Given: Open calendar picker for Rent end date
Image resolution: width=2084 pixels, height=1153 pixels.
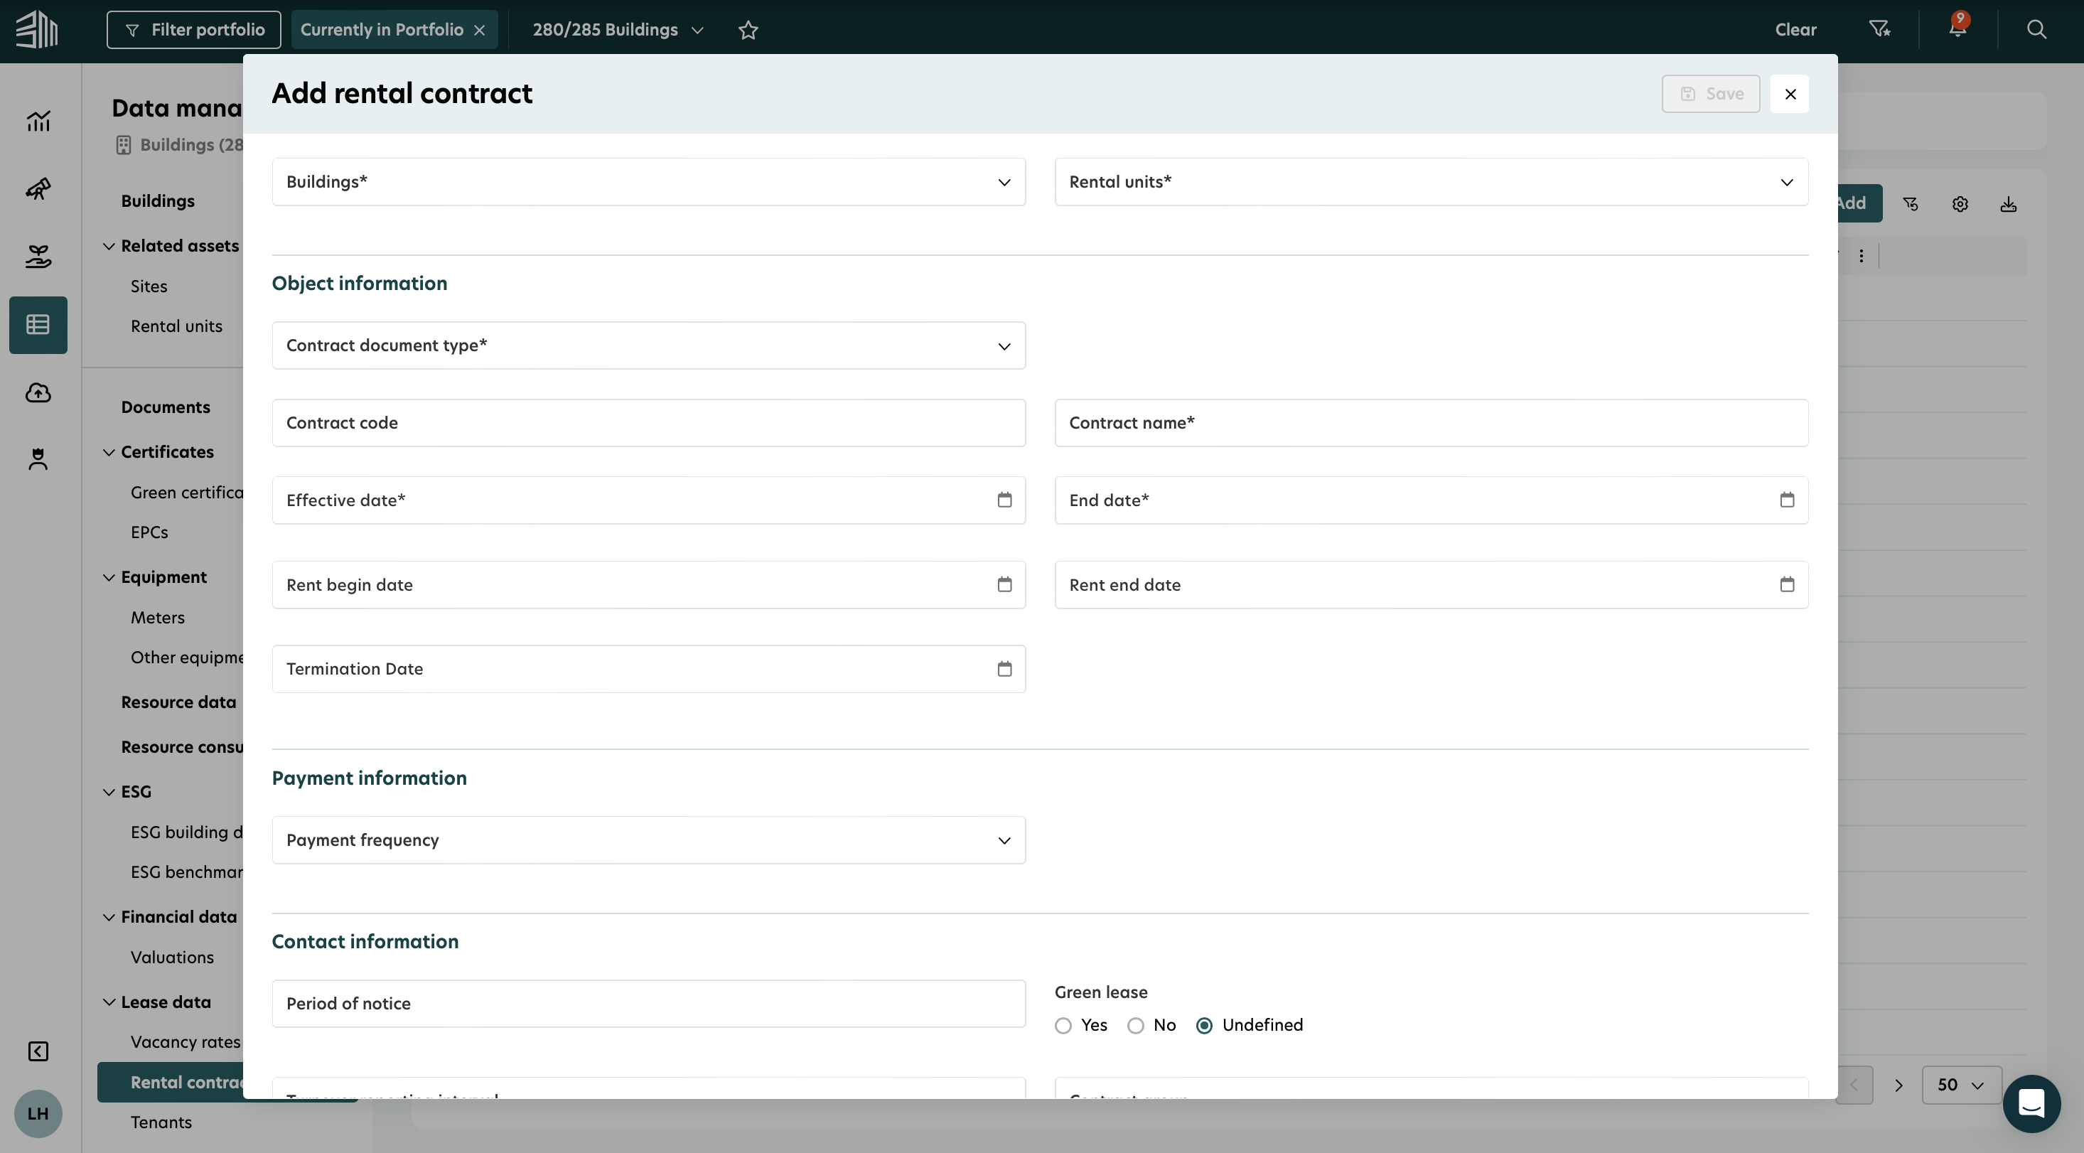Looking at the screenshot, I should pyautogui.click(x=1786, y=584).
